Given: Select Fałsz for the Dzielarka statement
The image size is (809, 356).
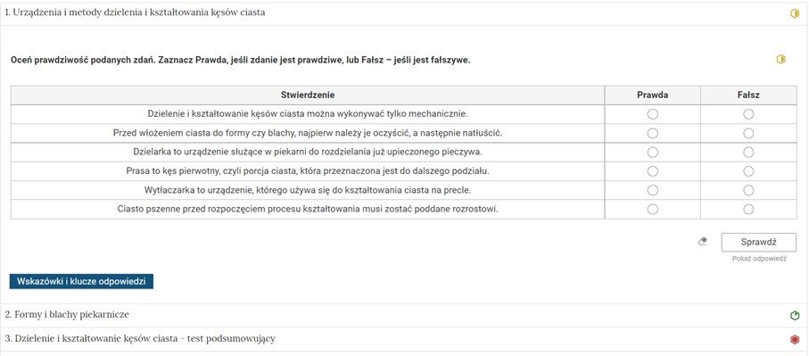Looking at the screenshot, I should pos(748,153).
